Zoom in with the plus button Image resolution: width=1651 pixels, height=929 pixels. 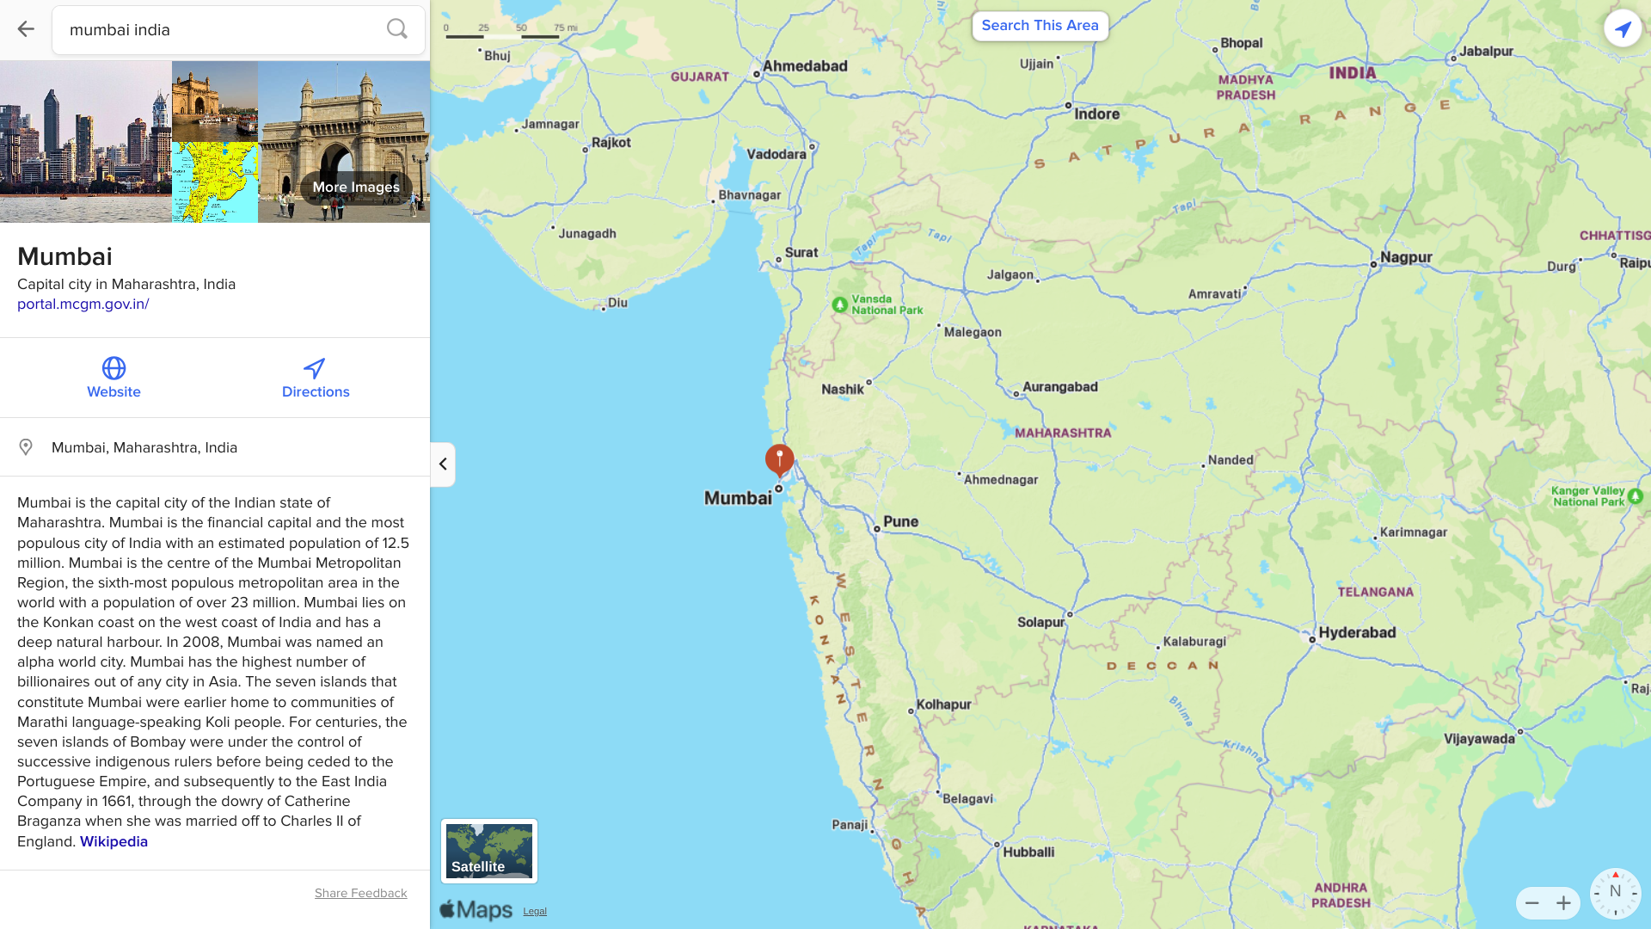pyautogui.click(x=1563, y=903)
